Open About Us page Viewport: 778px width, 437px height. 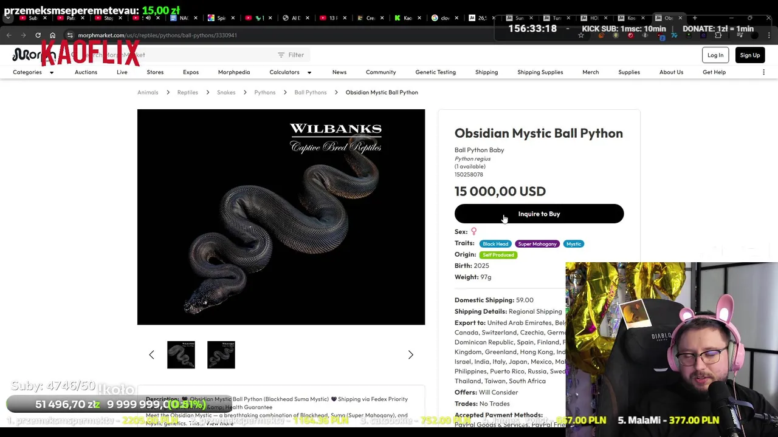pos(671,72)
